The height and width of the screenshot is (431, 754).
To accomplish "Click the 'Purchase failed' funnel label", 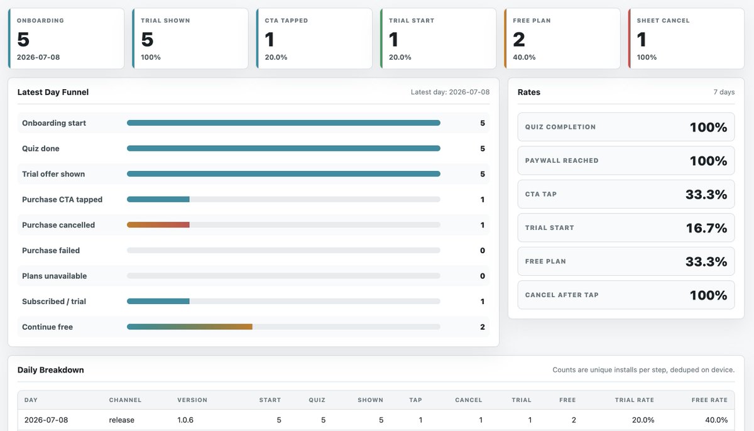I will 51,250.
